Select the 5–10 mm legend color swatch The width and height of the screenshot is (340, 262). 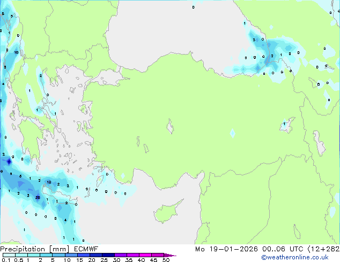click(x=58, y=255)
